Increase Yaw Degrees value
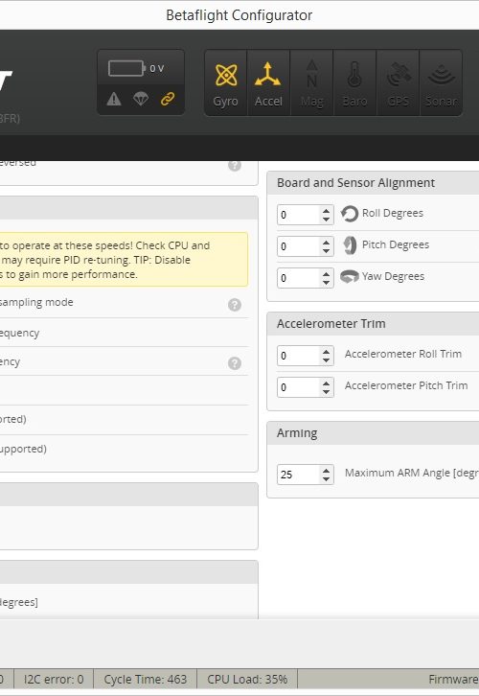This screenshot has width=479, height=696. pyautogui.click(x=327, y=273)
